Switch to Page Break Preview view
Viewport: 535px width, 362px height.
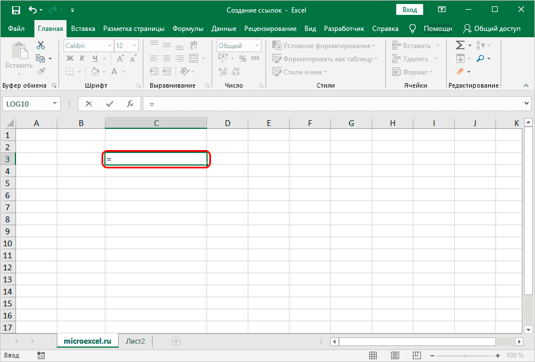coord(416,356)
